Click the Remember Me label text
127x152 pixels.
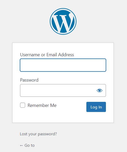point(42,105)
